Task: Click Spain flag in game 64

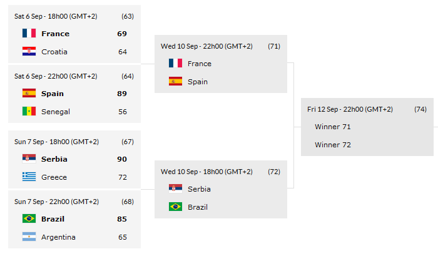Action: 29,94
